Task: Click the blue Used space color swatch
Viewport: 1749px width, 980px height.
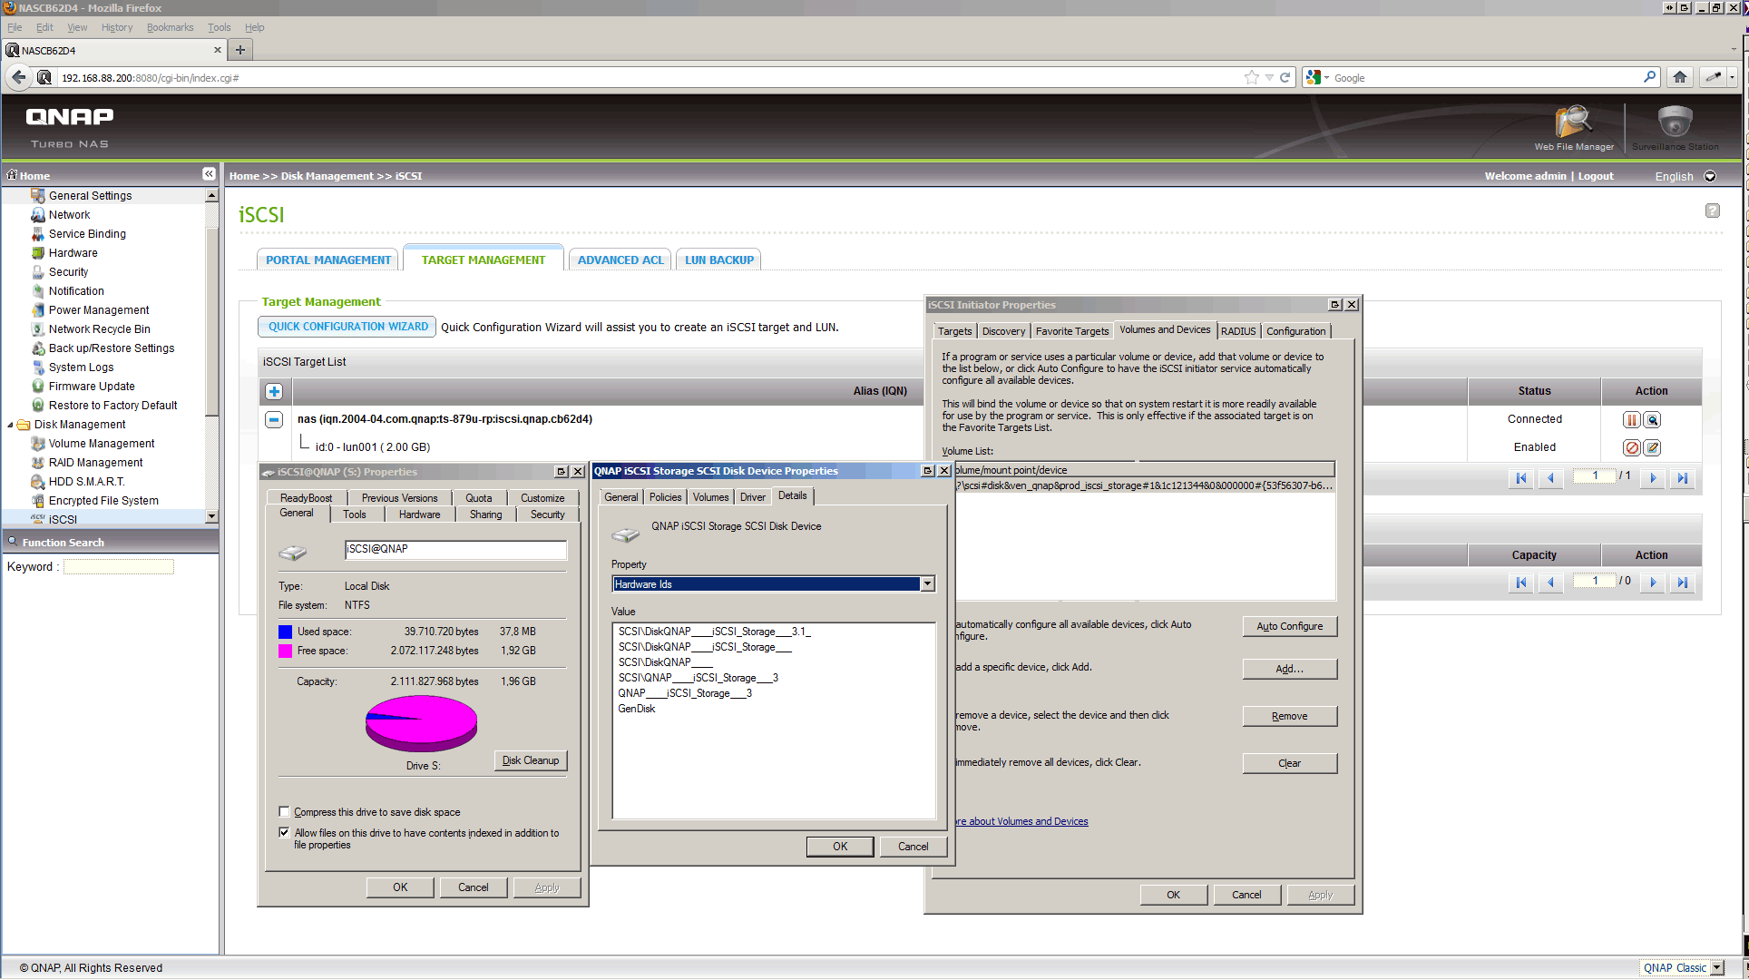Action: tap(285, 632)
